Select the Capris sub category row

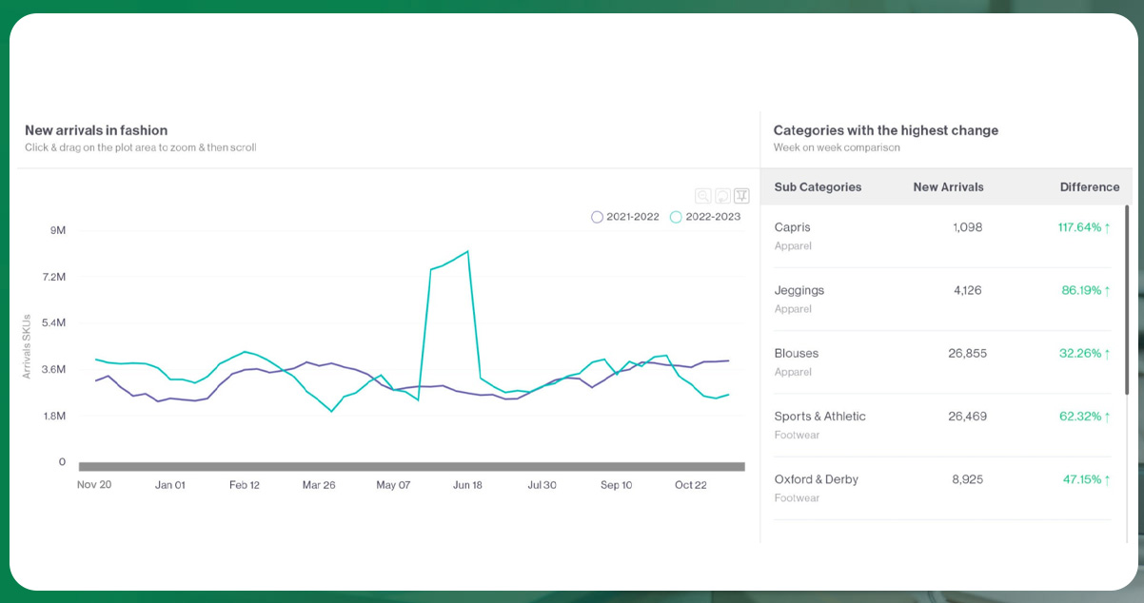click(793, 227)
